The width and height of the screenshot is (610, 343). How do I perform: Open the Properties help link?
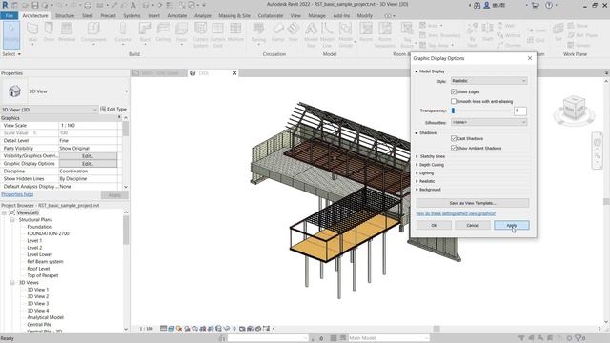pos(17,194)
